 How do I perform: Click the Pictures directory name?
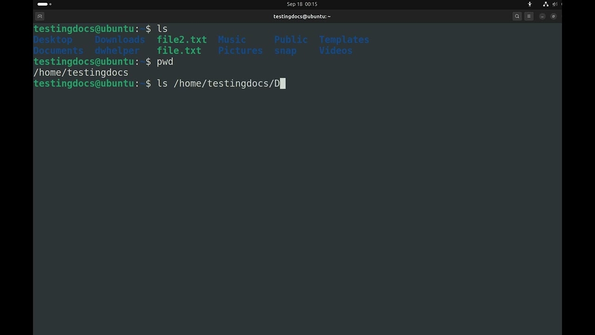point(240,51)
